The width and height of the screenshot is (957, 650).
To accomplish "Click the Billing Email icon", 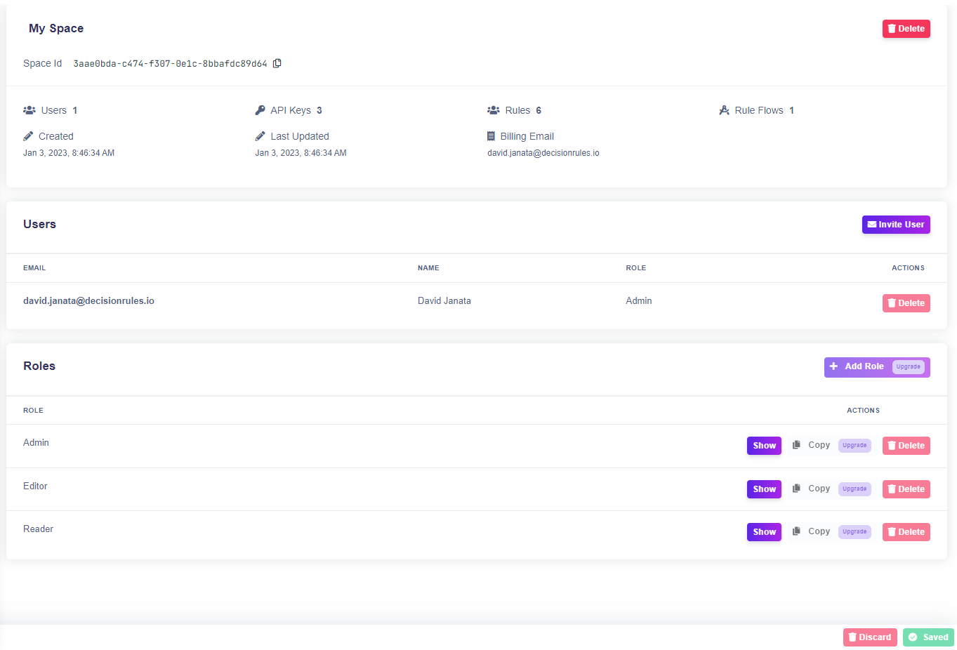I will point(491,136).
